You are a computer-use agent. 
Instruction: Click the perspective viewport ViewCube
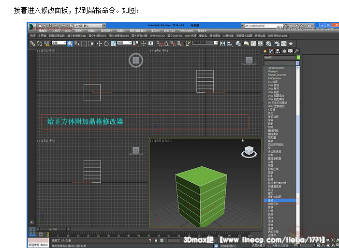[249, 151]
